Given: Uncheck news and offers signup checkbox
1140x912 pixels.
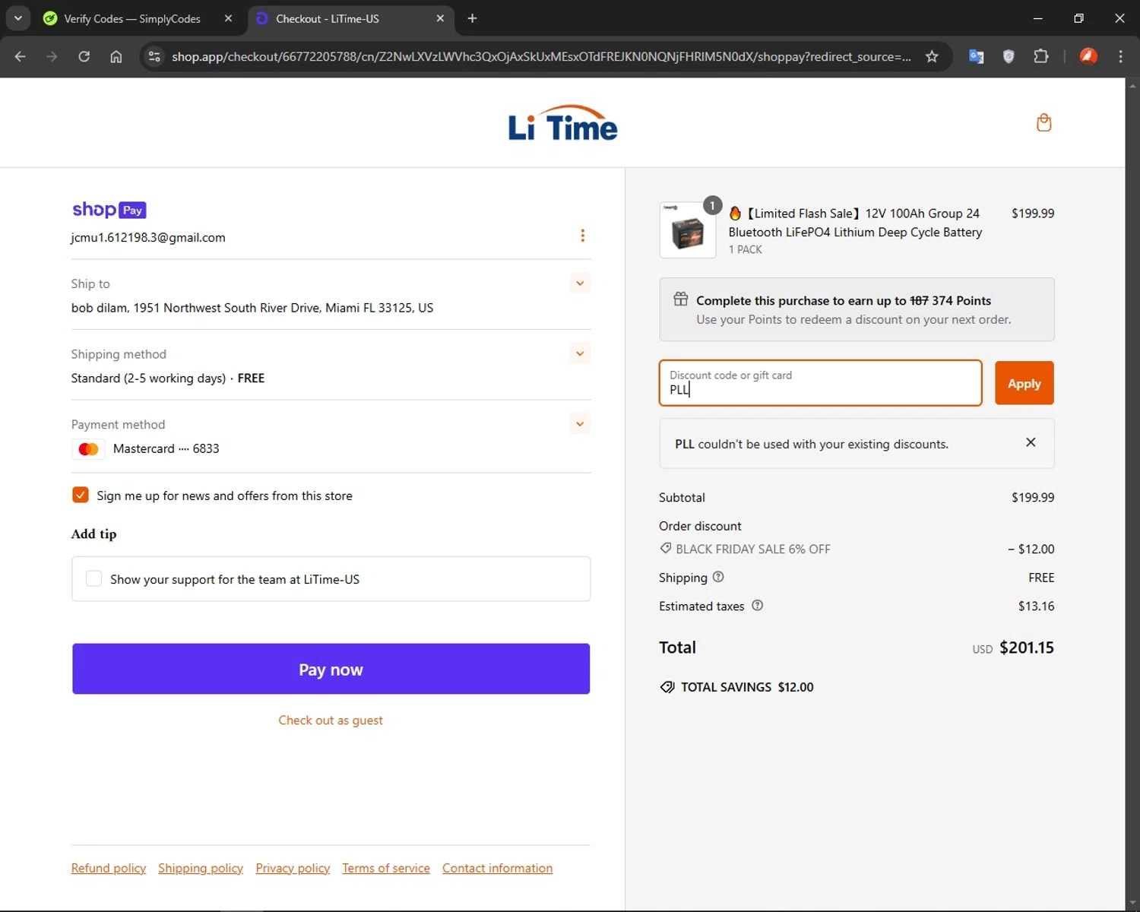Looking at the screenshot, I should (81, 495).
